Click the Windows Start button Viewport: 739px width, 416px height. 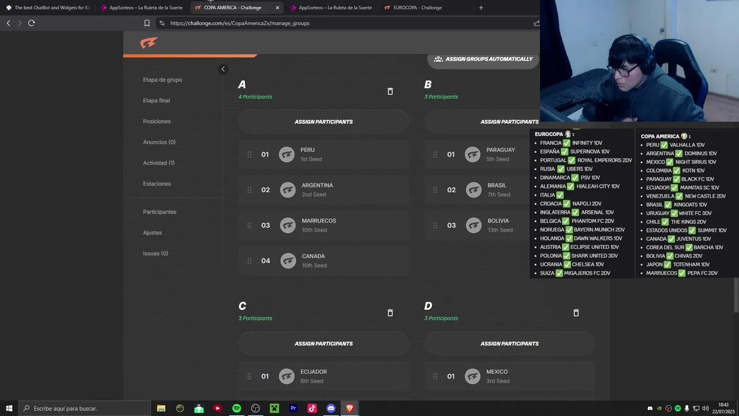[9, 408]
